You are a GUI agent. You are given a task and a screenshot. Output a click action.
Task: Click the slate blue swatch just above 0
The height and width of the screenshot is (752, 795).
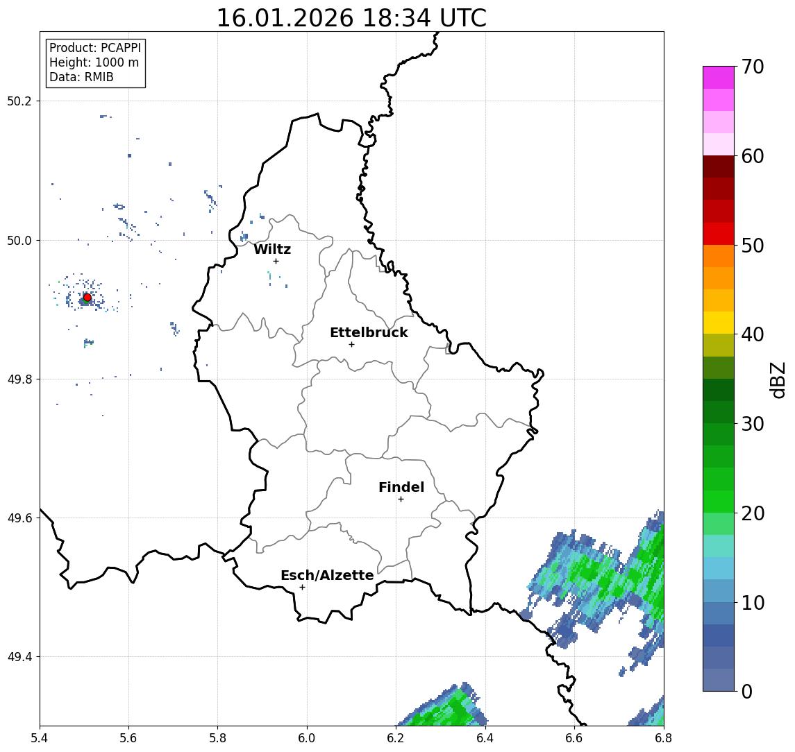coord(719,680)
